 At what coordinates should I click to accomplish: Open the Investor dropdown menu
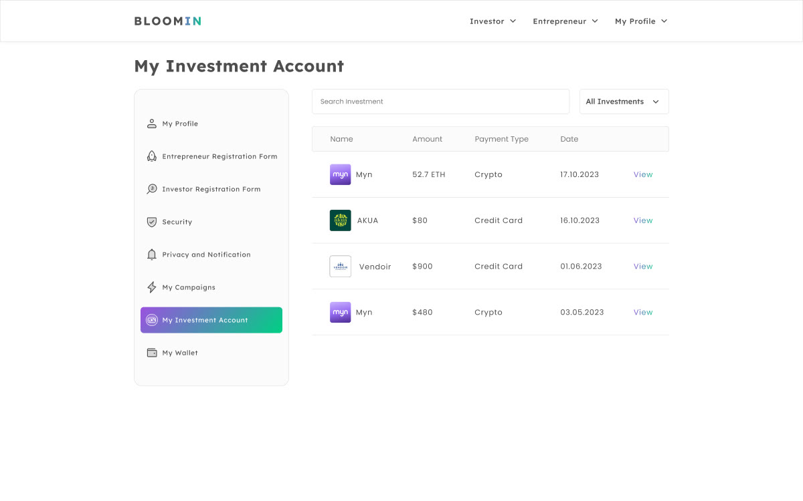coord(493,21)
